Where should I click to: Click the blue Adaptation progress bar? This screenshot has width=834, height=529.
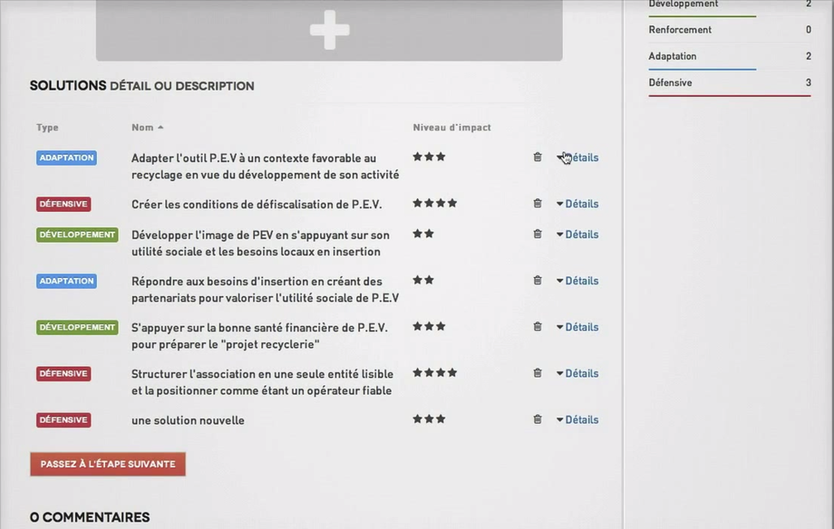pyautogui.click(x=702, y=69)
